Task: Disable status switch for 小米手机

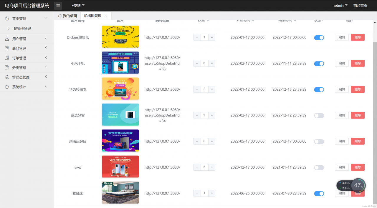Action: 319,64
